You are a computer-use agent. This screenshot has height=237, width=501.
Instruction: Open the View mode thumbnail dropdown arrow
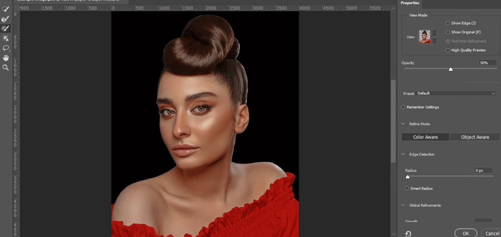434,37
